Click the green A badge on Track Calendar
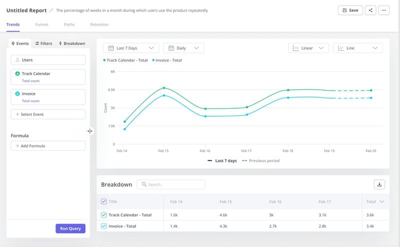The image size is (400, 247). (x=17, y=74)
